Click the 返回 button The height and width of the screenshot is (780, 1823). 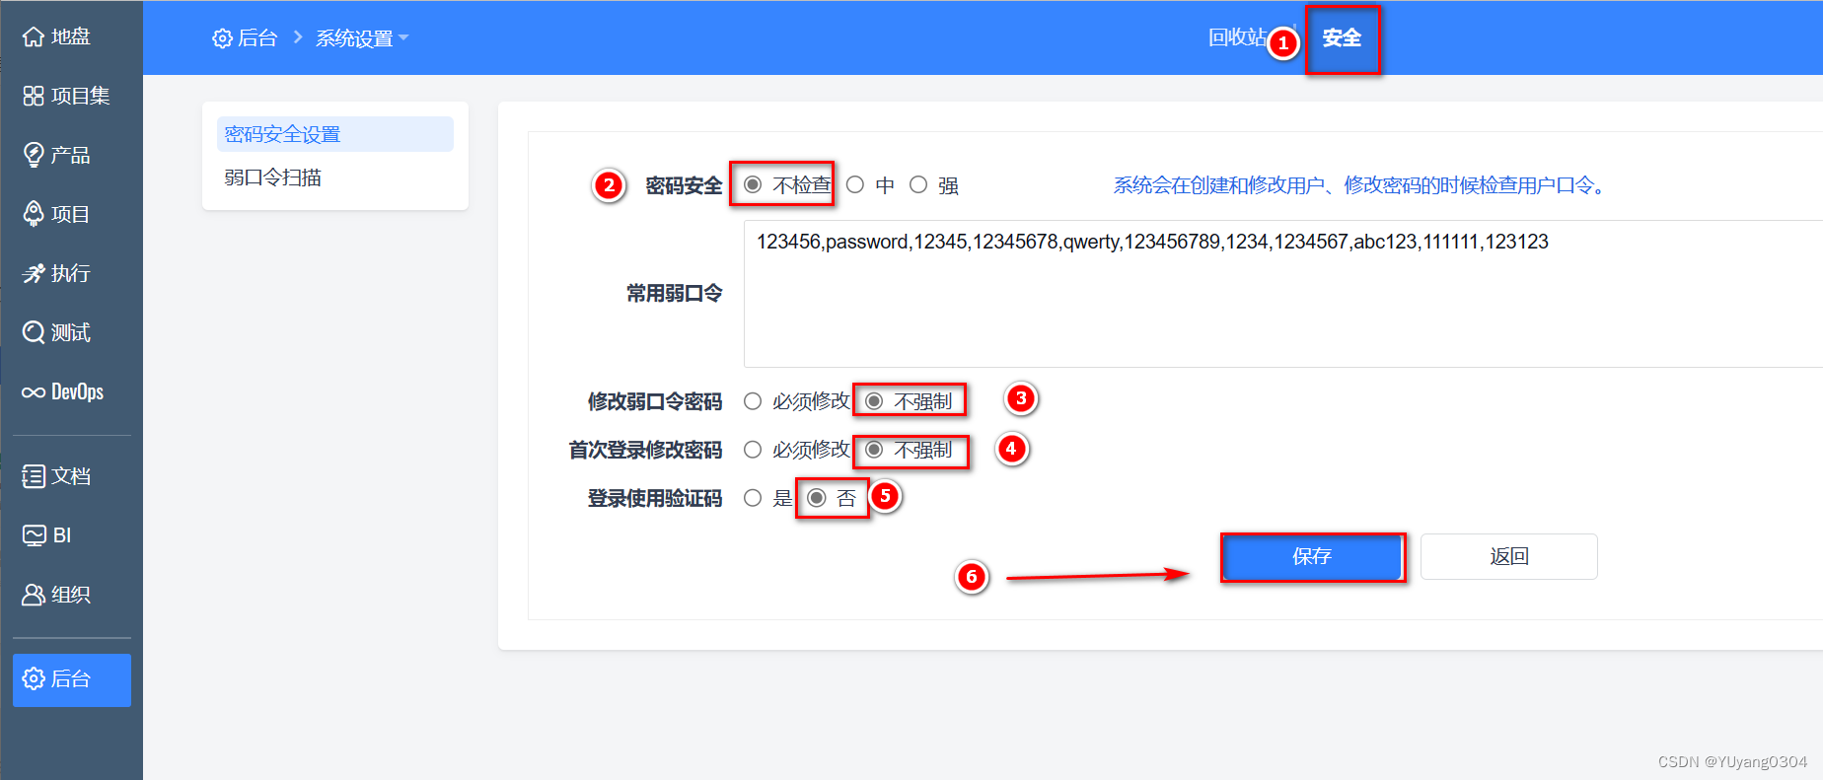pyautogui.click(x=1509, y=557)
